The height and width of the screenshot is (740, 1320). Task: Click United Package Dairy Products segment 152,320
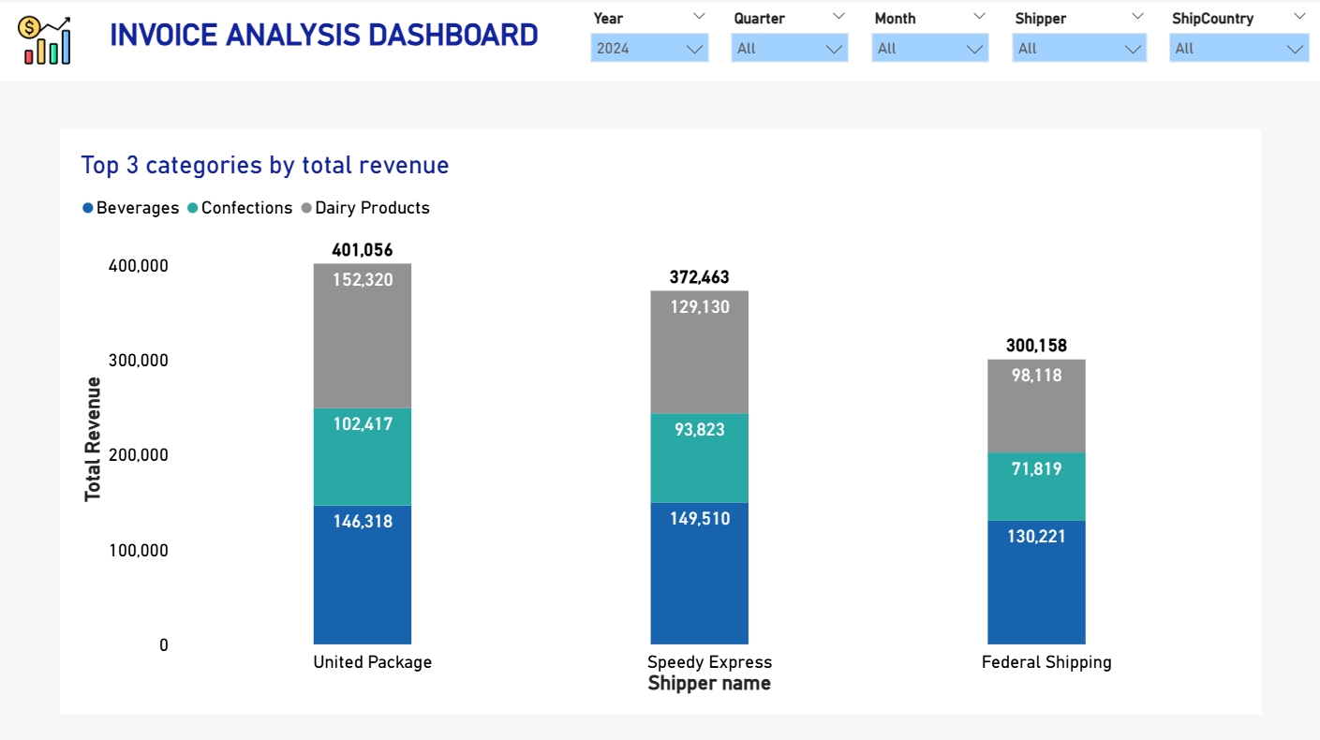363,336
